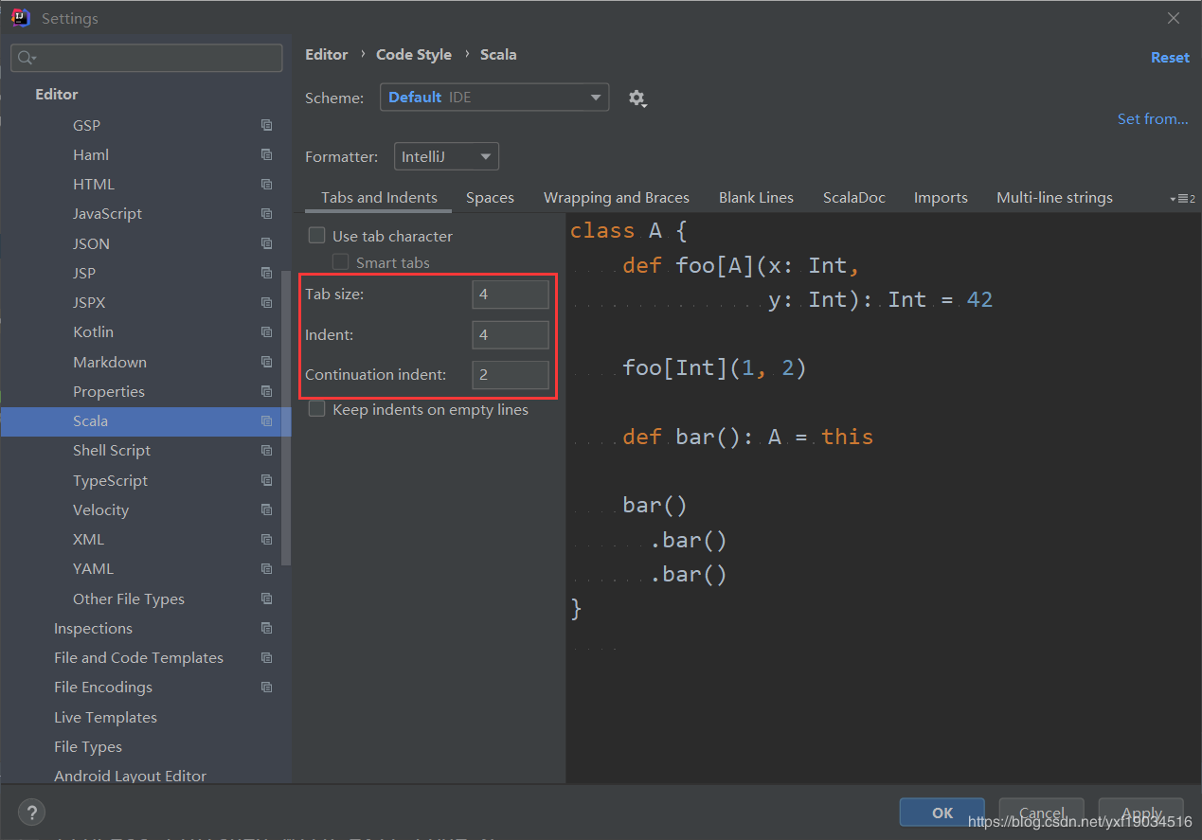Click the gear icon next to Scheme
This screenshot has width=1202, height=840.
[x=637, y=98]
